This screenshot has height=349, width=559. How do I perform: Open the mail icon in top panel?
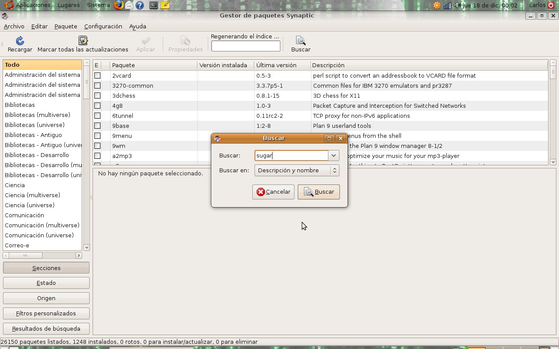129,5
